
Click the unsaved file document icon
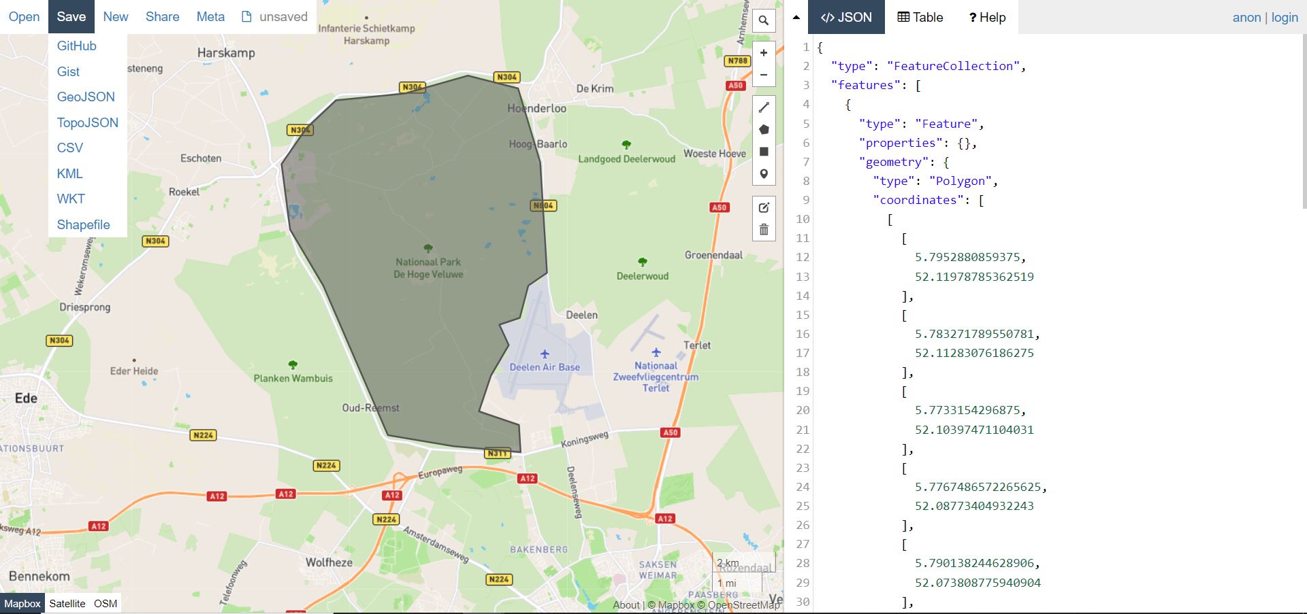246,17
